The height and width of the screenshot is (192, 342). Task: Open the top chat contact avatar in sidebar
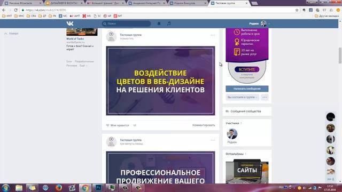click(331, 117)
